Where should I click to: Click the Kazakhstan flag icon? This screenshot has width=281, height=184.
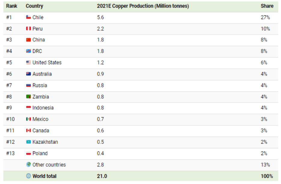coord(28,142)
